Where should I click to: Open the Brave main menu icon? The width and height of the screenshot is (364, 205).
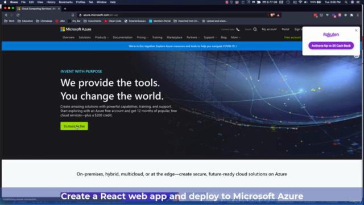(x=358, y=15)
